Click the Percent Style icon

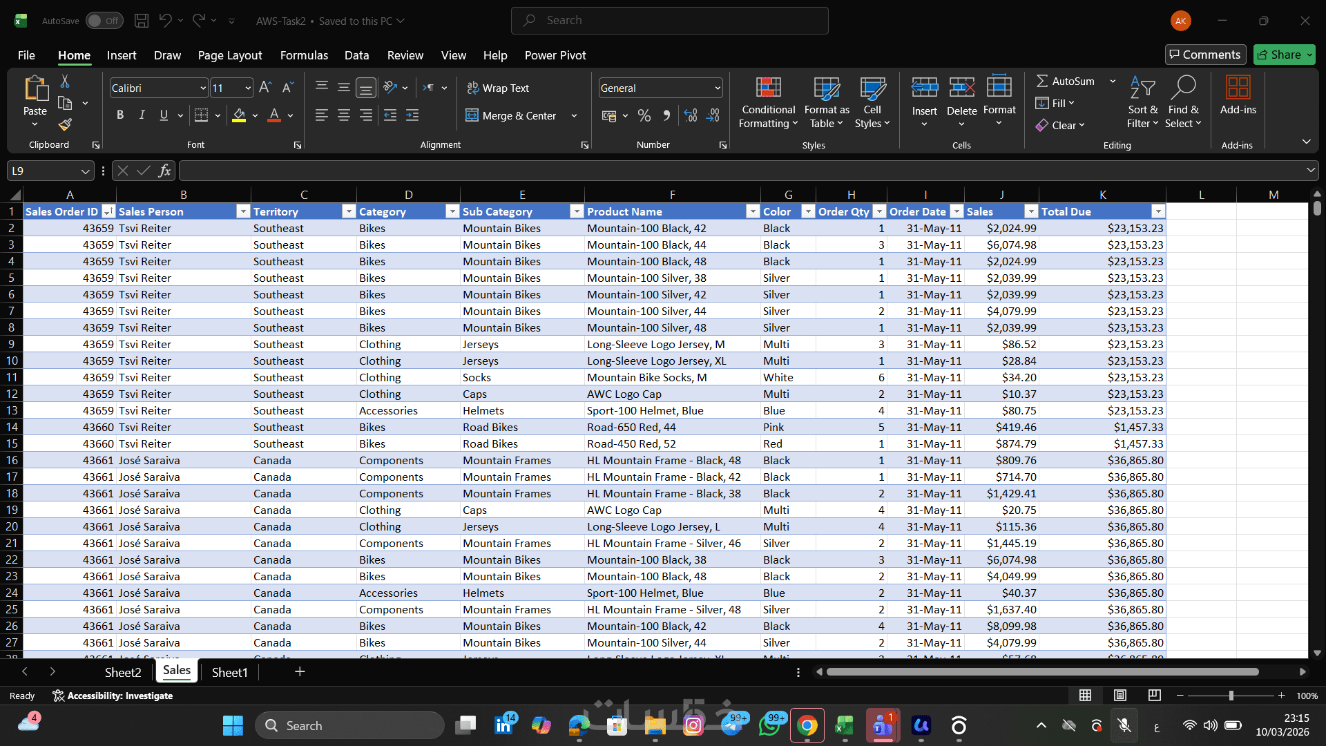pos(644,115)
